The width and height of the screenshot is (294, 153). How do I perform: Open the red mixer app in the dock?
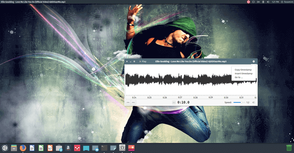(77, 148)
